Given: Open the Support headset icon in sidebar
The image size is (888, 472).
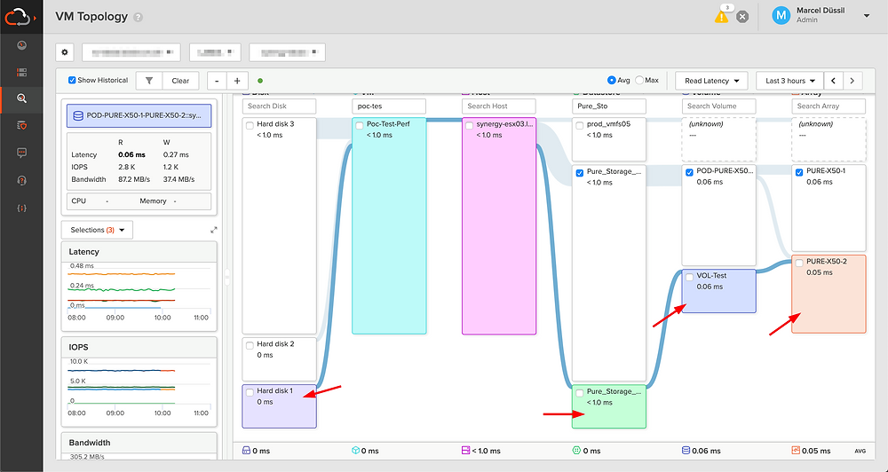Looking at the screenshot, I should (21, 180).
